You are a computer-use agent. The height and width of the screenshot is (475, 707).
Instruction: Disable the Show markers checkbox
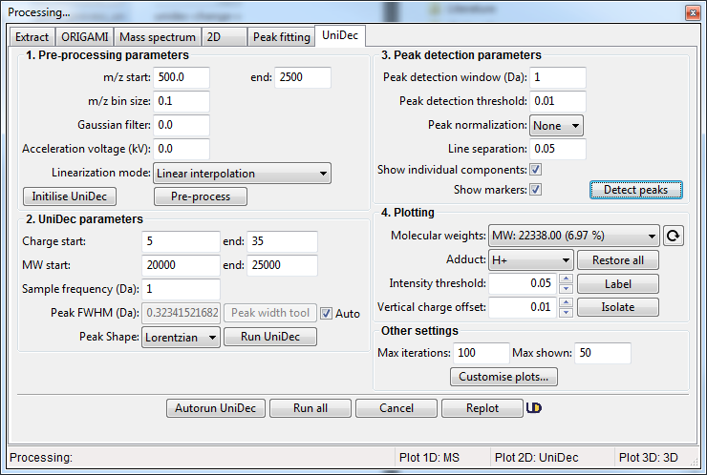click(536, 190)
